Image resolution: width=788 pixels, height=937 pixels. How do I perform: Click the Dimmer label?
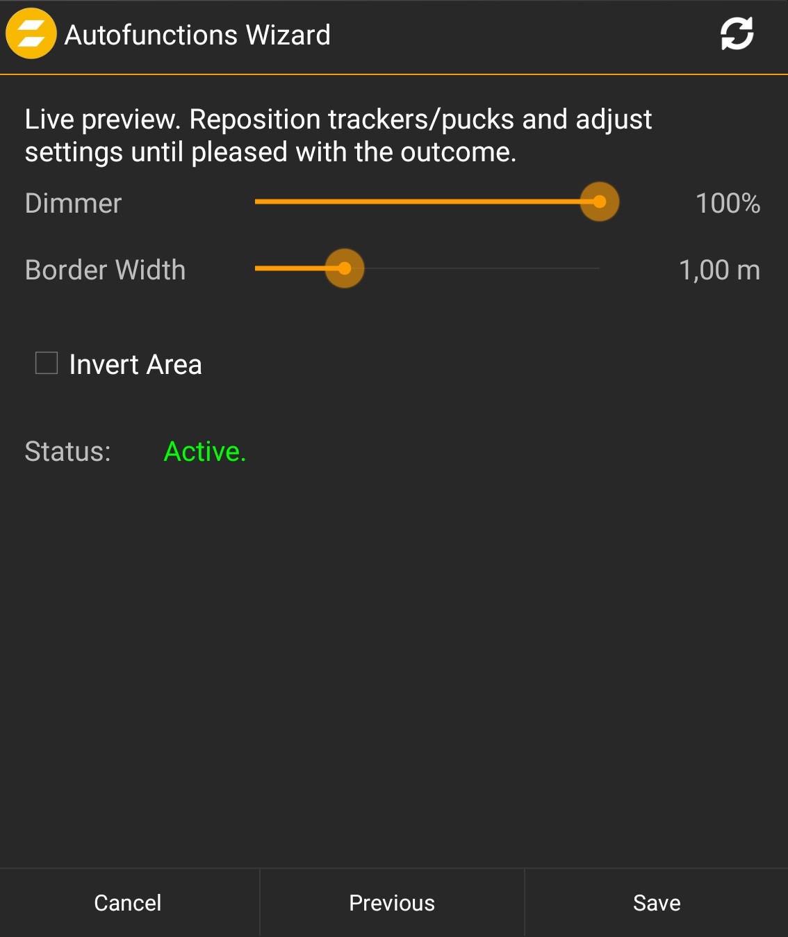point(73,204)
